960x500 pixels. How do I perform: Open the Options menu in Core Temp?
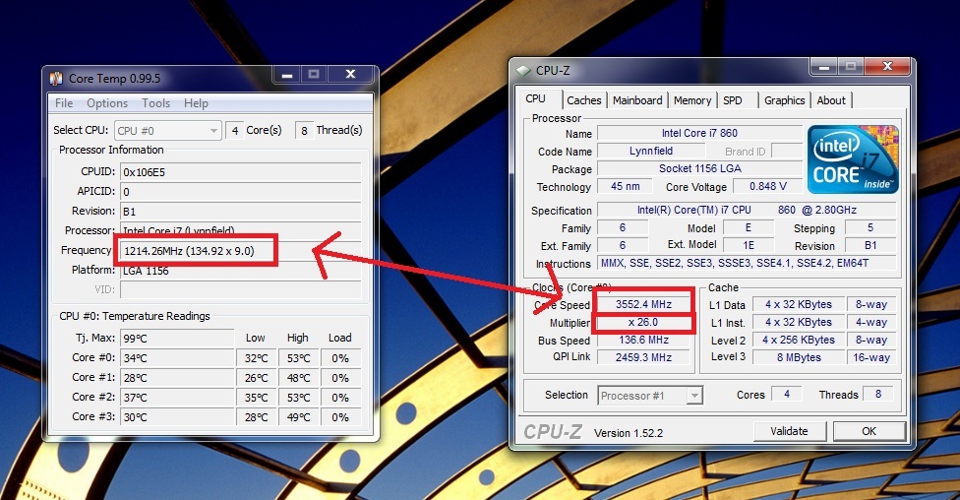[x=107, y=103]
